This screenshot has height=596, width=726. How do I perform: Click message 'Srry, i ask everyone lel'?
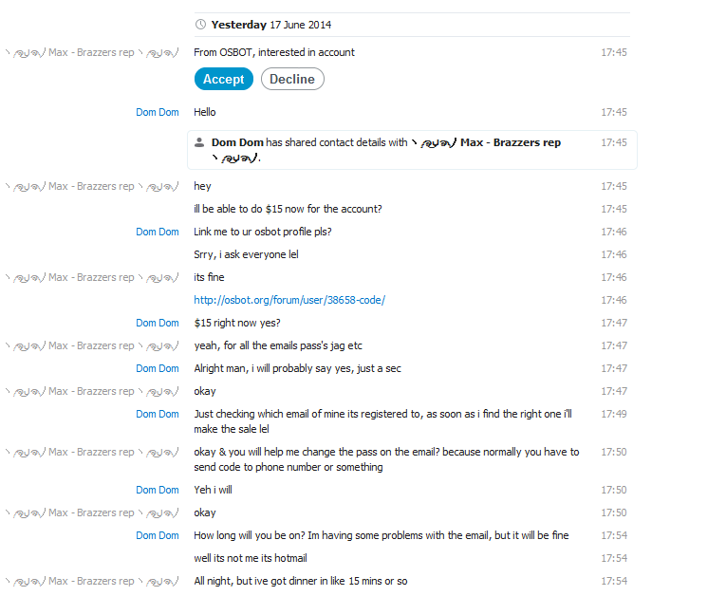247,254
